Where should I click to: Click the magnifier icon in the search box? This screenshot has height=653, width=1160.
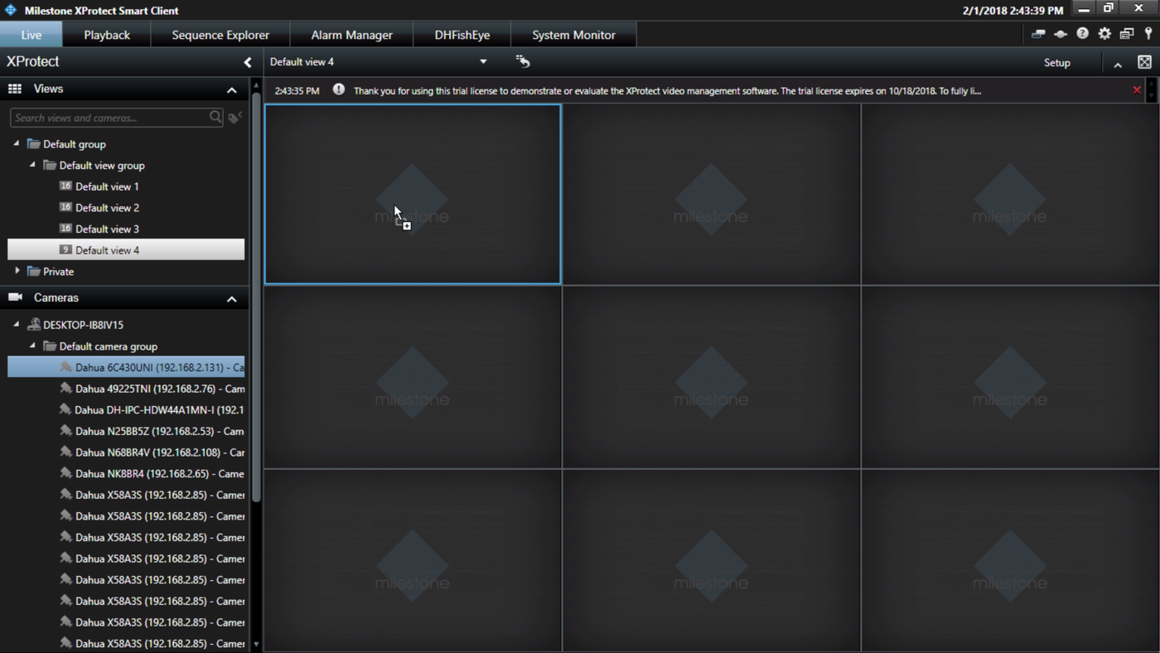215,118
